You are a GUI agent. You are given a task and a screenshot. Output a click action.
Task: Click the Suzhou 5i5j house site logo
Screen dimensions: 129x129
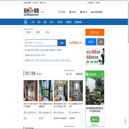click(x=31, y=12)
